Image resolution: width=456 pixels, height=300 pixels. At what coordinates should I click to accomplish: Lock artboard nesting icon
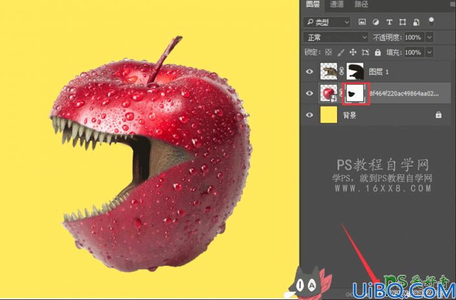(x=365, y=52)
